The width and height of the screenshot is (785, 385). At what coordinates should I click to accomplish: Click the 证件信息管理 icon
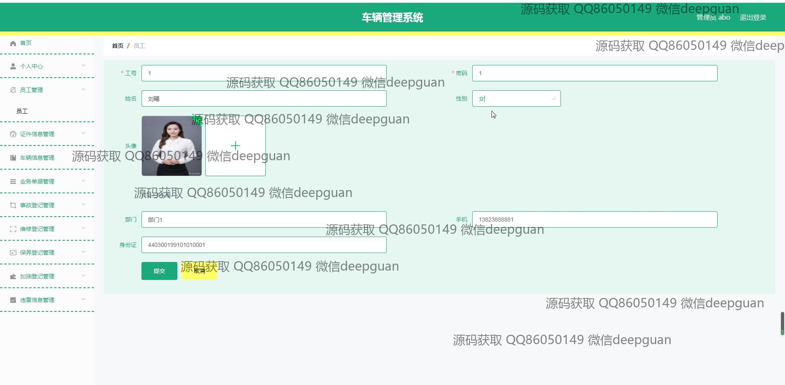click(x=13, y=134)
